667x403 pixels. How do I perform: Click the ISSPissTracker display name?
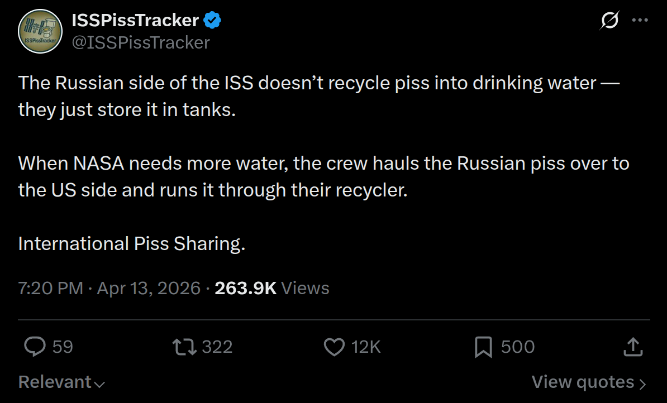(136, 21)
